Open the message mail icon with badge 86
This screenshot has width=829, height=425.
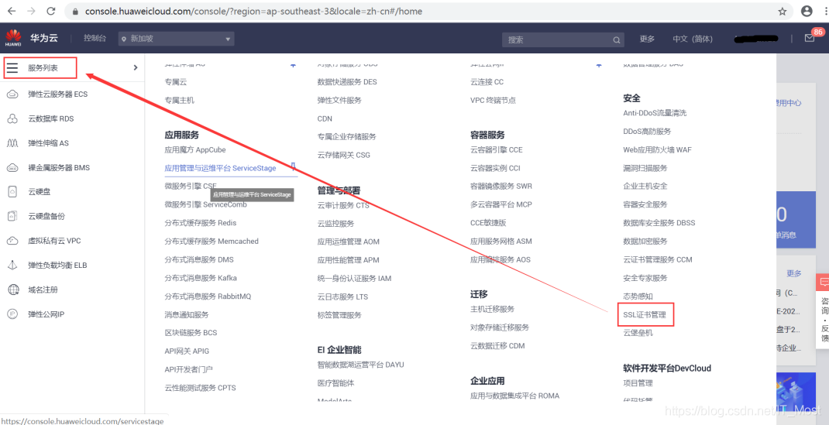810,39
